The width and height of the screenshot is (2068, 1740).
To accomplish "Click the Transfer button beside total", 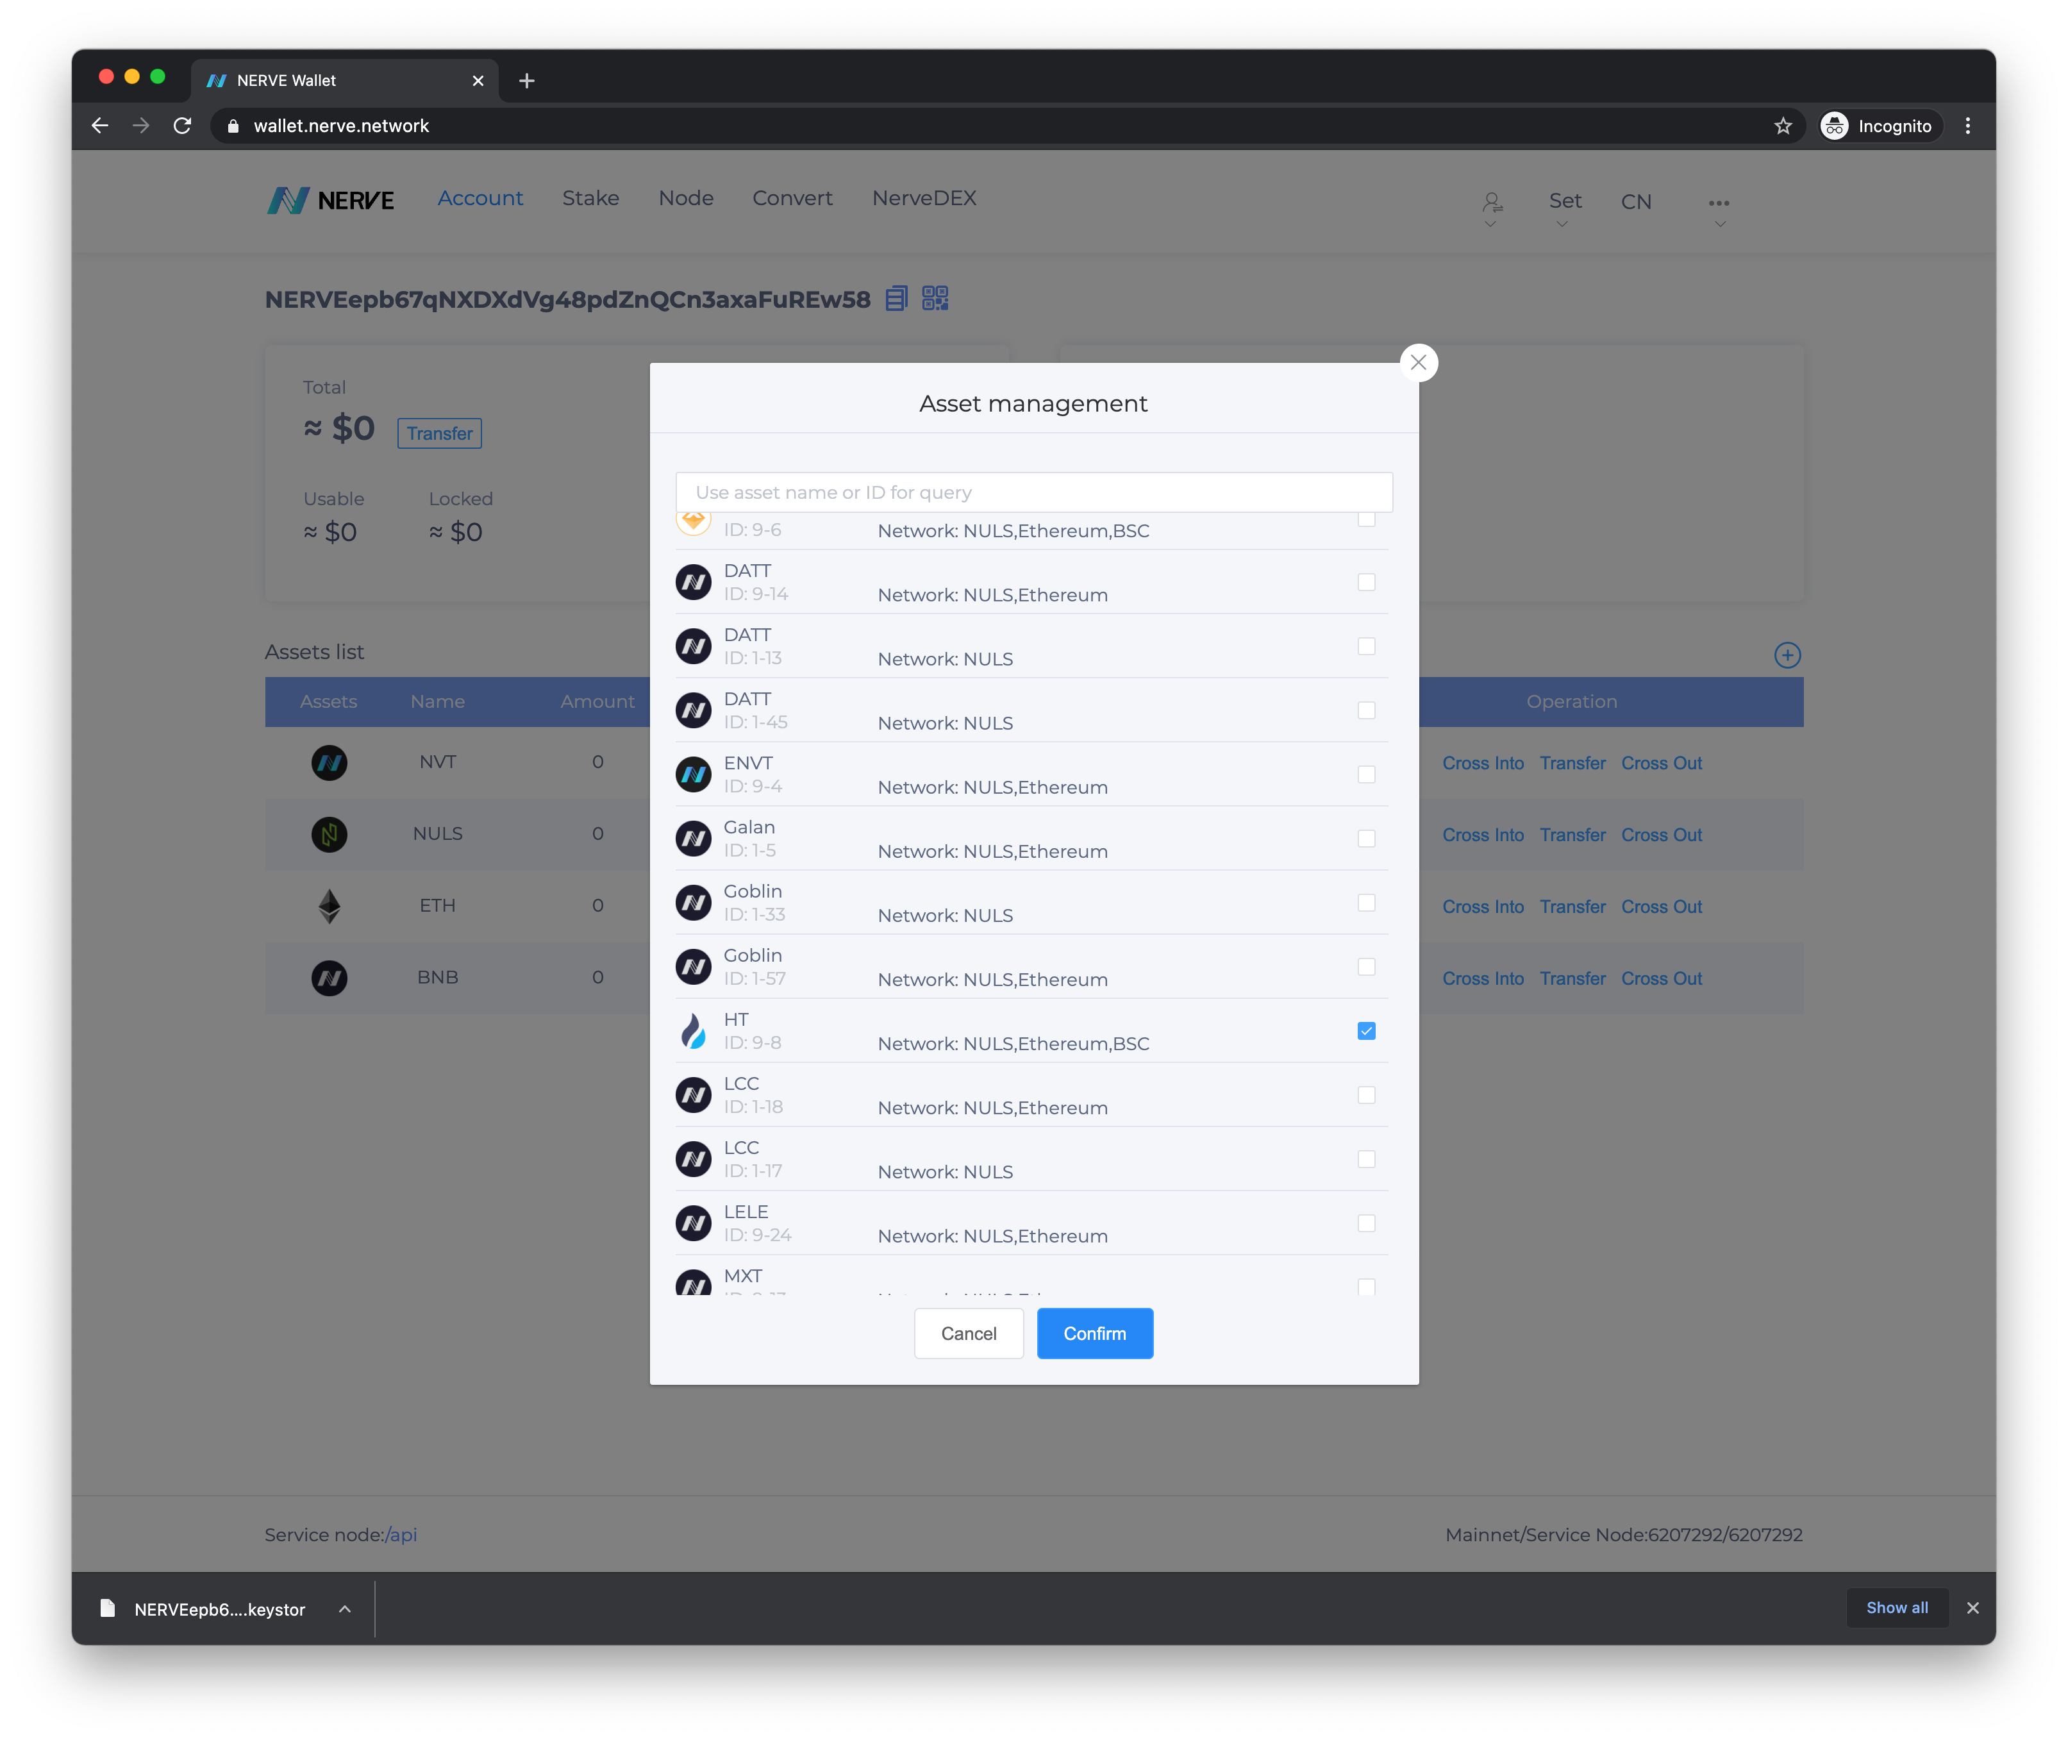I will click(x=440, y=433).
